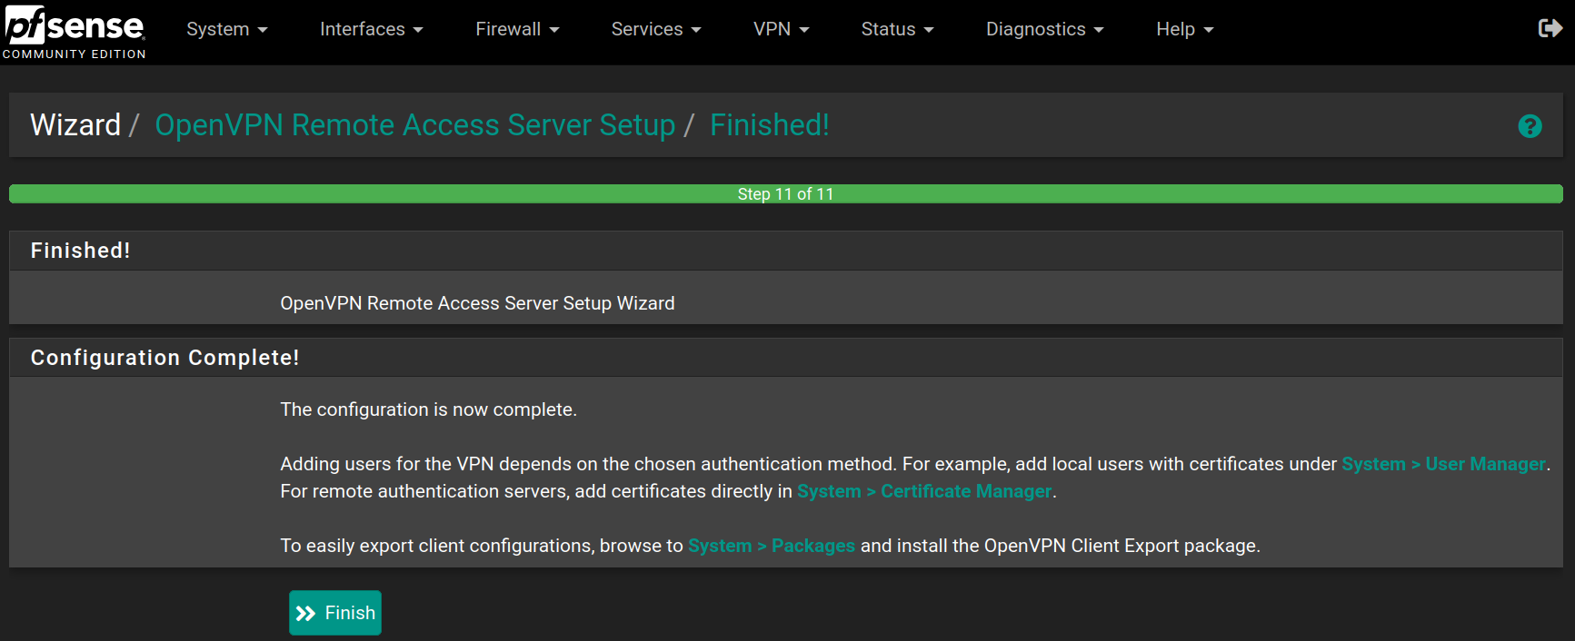The image size is (1575, 641).
Task: Open the System > Certificate Manager link
Action: 924,491
